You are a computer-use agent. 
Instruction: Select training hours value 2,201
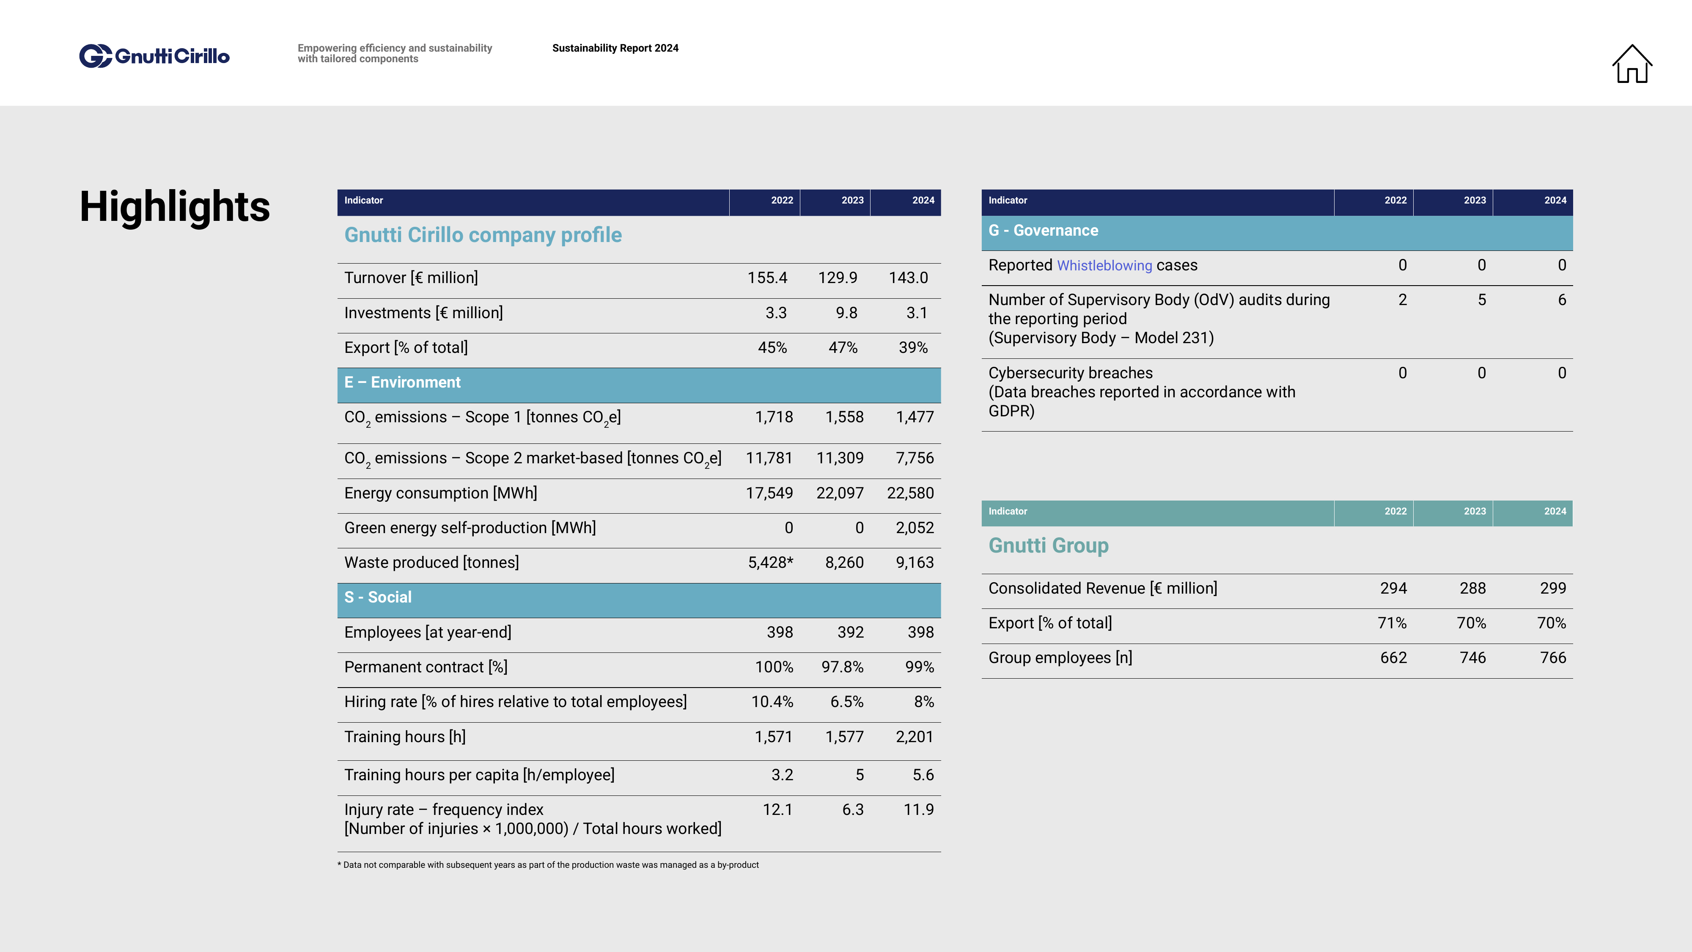pos(915,737)
